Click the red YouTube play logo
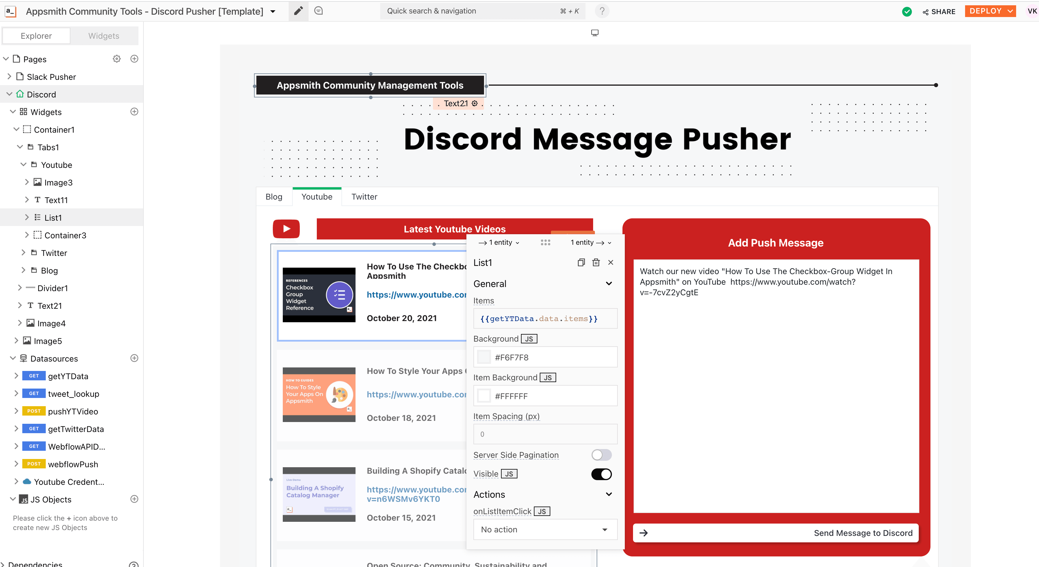Screen dimensions: 1039x567 pos(286,229)
